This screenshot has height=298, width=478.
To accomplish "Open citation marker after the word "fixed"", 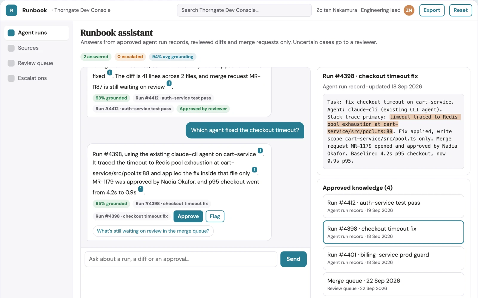I will click(x=110, y=72).
